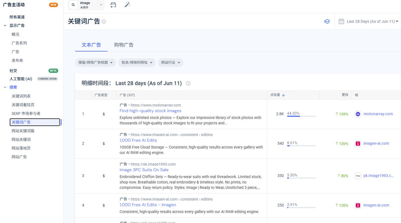
Task: Switch to the 文本广告 tab
Action: pyautogui.click(x=91, y=45)
